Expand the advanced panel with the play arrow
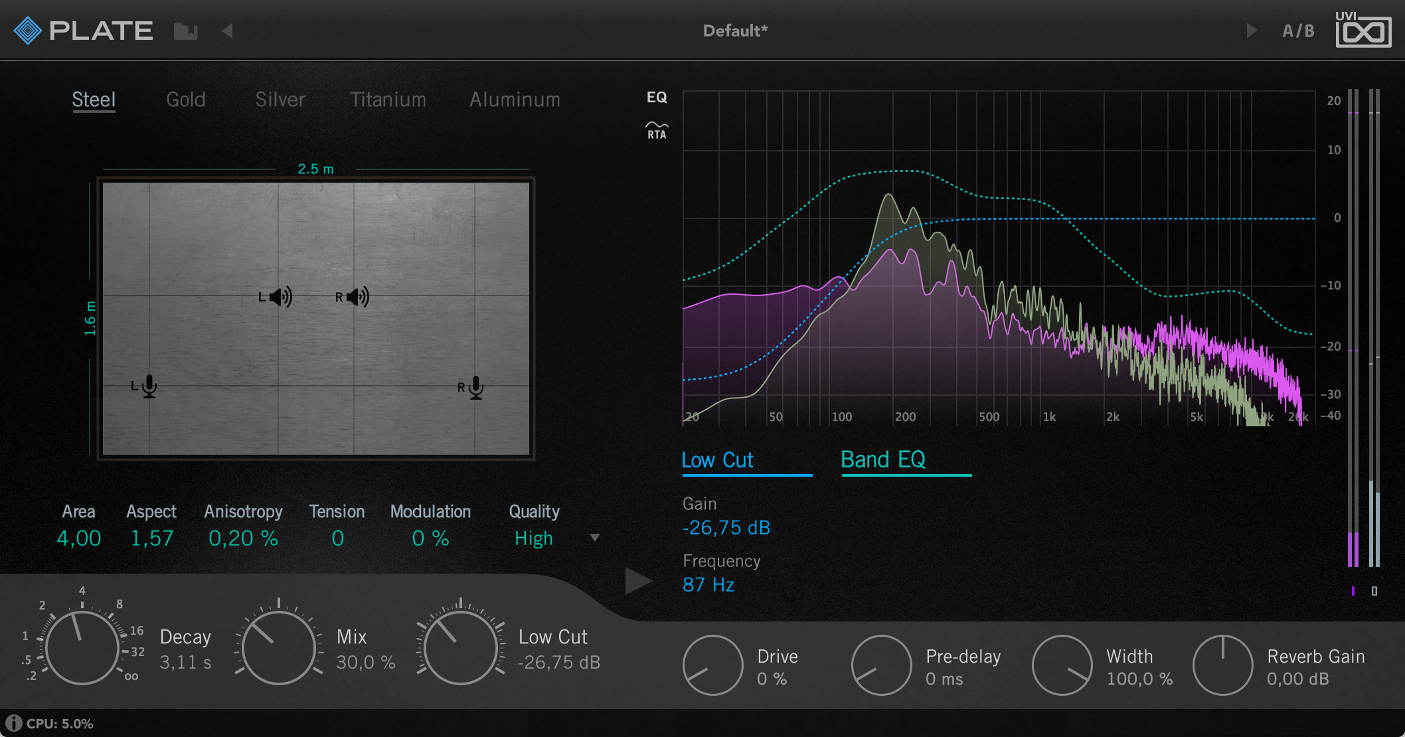 [637, 580]
